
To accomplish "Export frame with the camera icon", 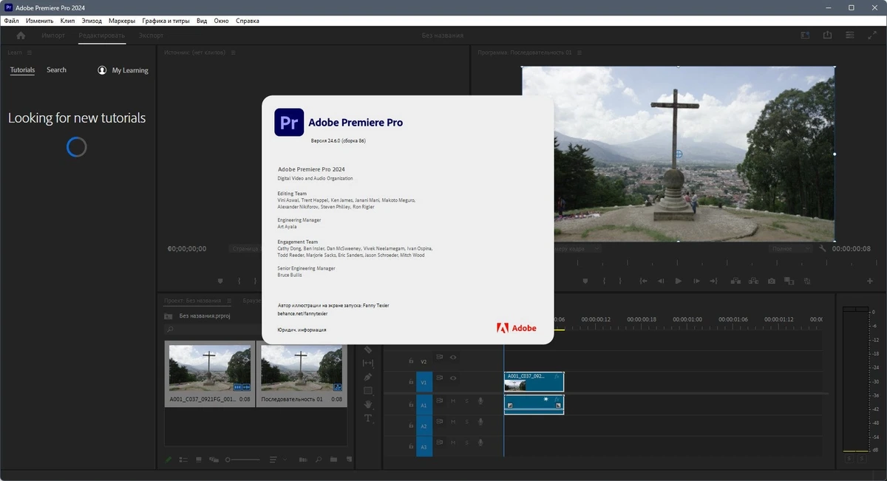I will pos(772,281).
